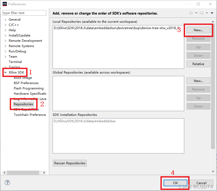Click the Relative button

tap(198, 64)
